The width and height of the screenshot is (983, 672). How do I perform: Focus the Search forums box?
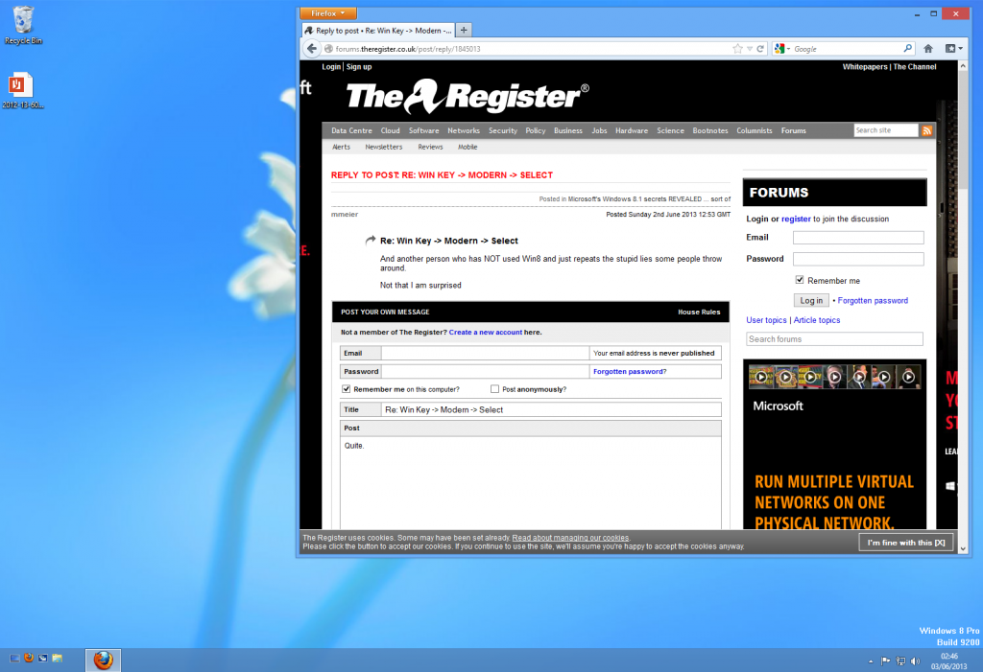[x=834, y=338]
